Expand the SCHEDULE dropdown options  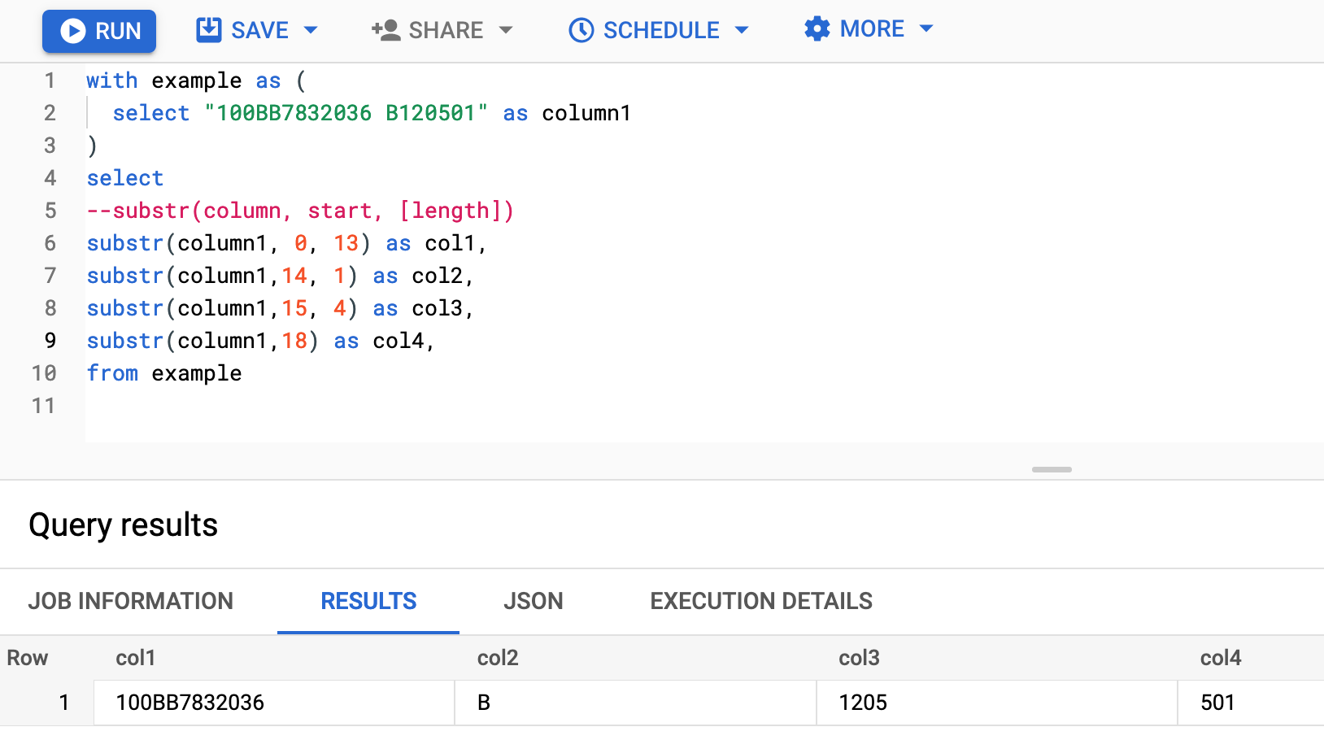(x=742, y=29)
